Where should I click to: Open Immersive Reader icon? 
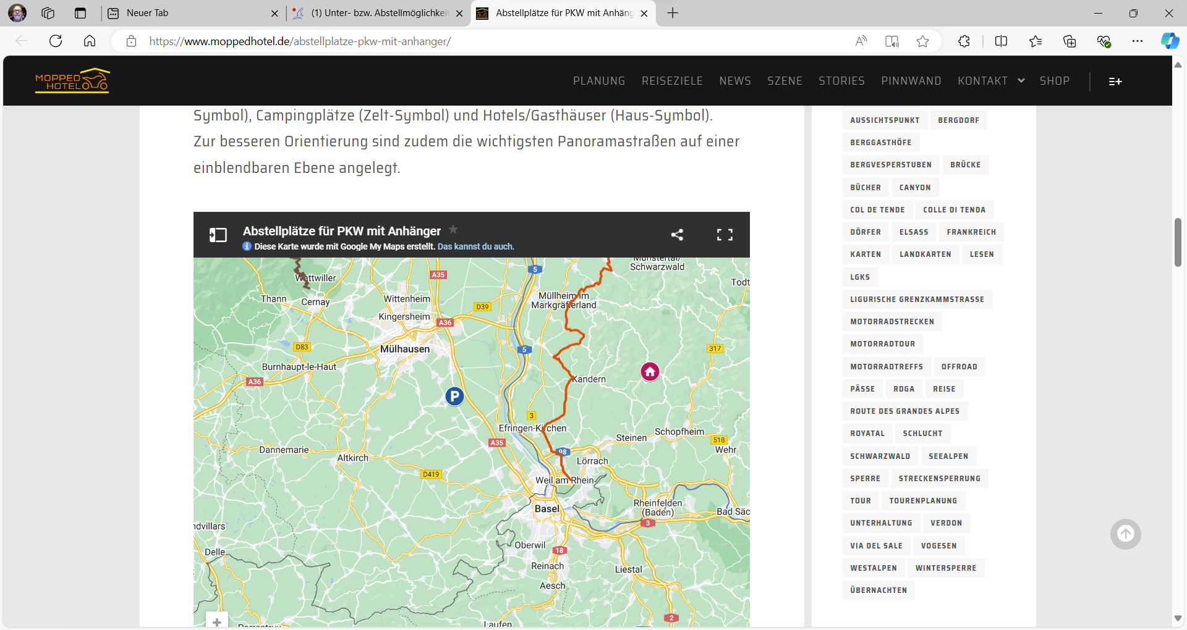point(892,41)
